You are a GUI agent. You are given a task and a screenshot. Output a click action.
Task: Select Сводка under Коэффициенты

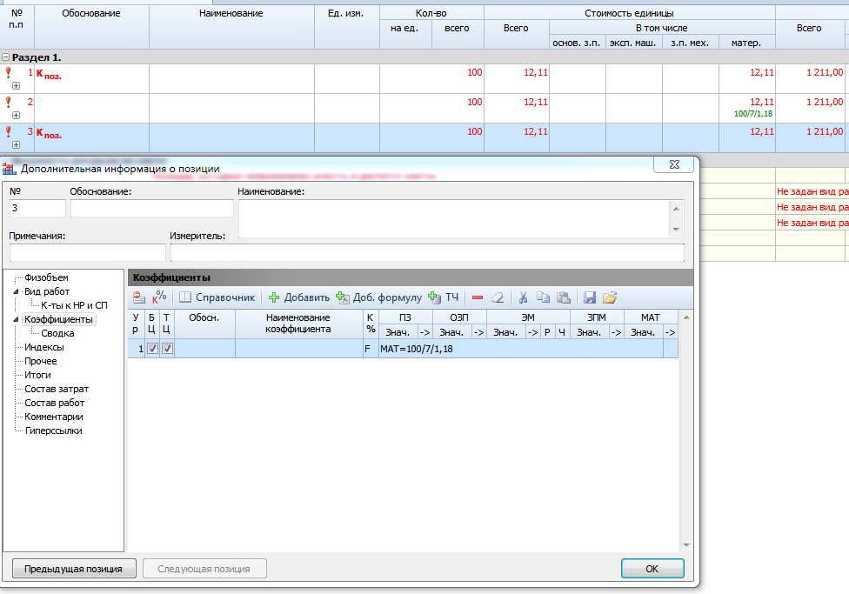[57, 334]
